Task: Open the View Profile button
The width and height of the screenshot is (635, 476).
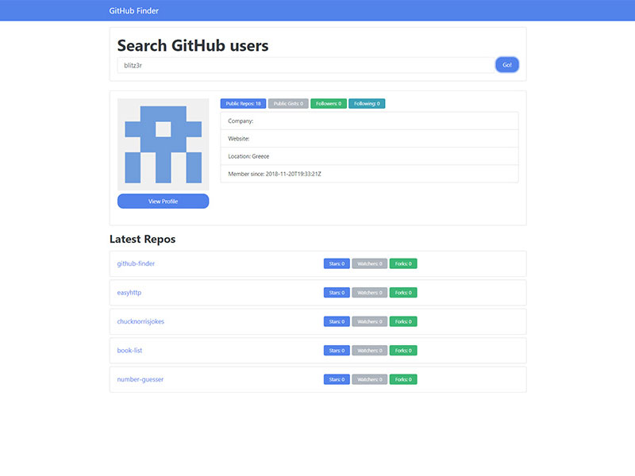Action: [x=163, y=202]
